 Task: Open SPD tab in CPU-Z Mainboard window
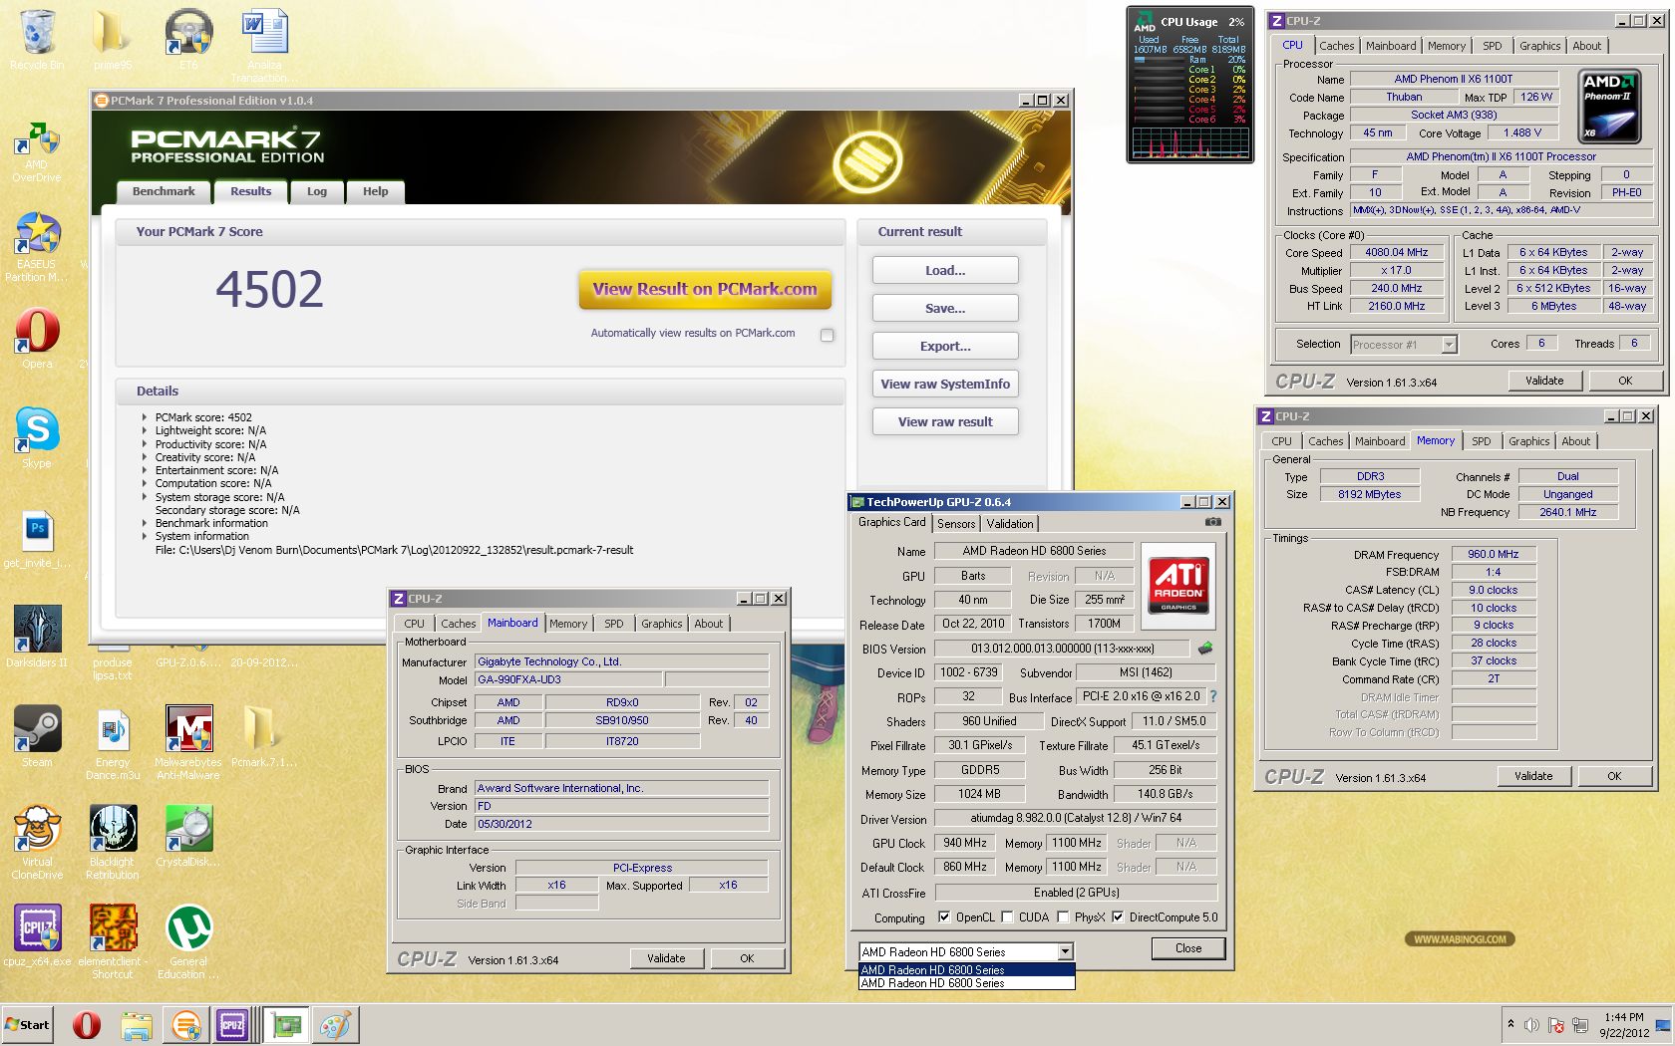[614, 624]
